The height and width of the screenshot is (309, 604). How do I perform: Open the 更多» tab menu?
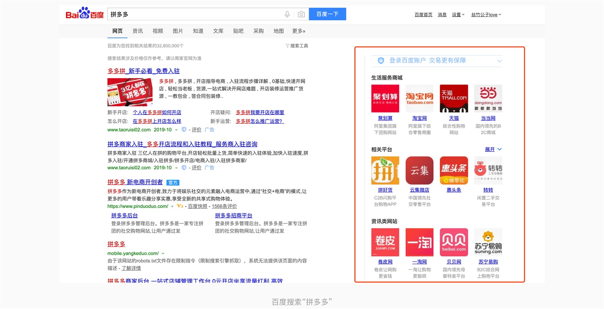click(299, 31)
